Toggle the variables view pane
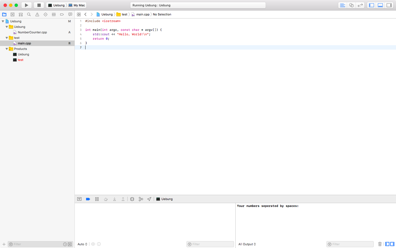396x248 pixels. point(387,244)
